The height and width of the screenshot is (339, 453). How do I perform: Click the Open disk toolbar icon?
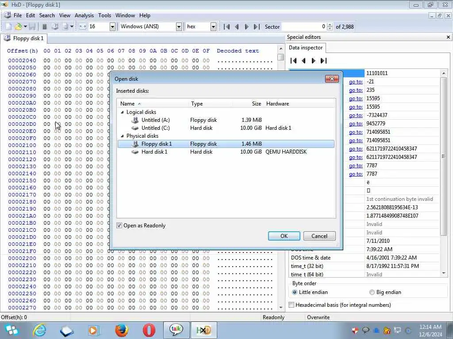(55, 26)
